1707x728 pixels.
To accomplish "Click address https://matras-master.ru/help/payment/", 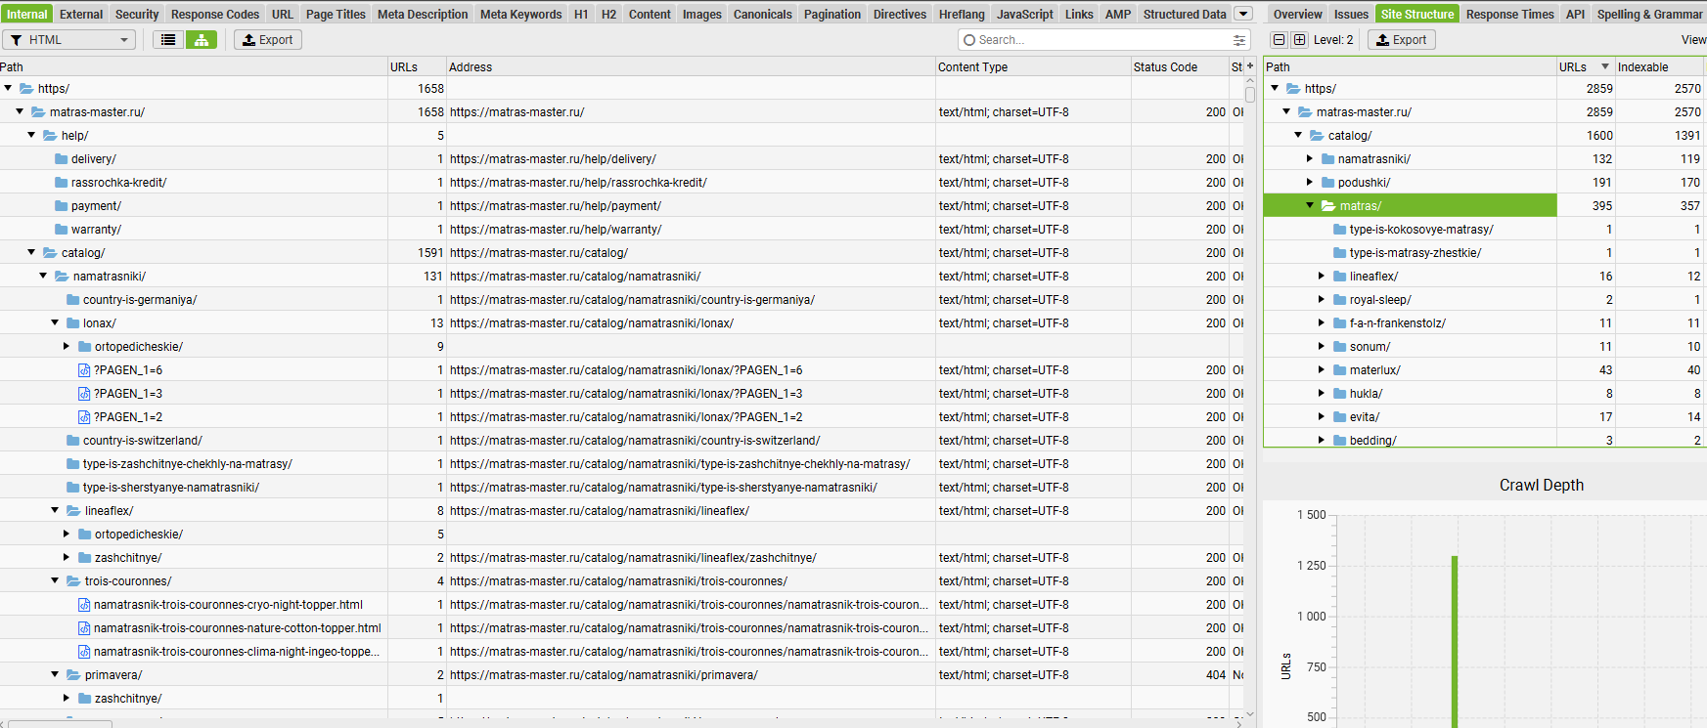I will pos(556,206).
